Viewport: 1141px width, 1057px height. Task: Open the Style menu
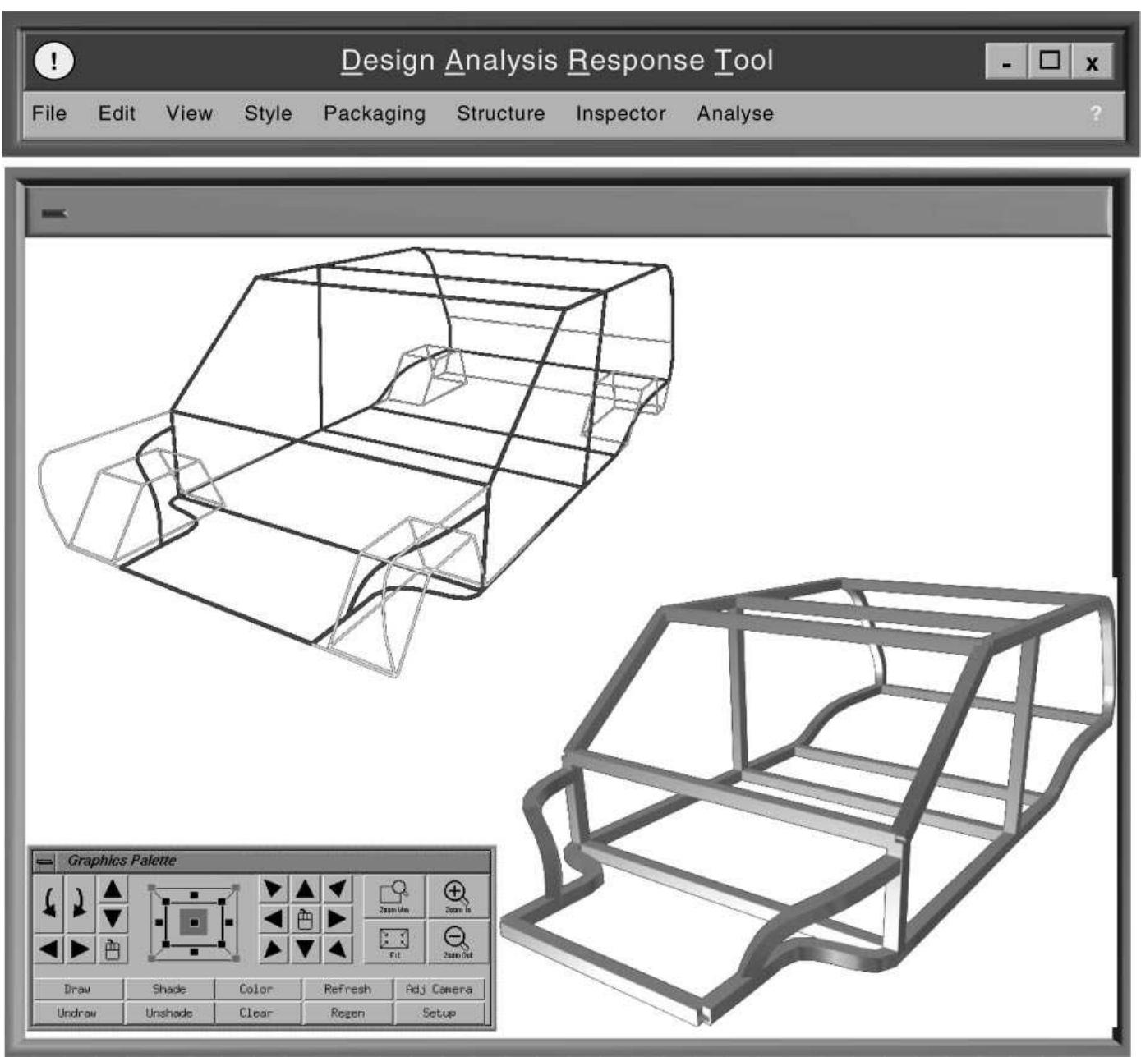268,113
